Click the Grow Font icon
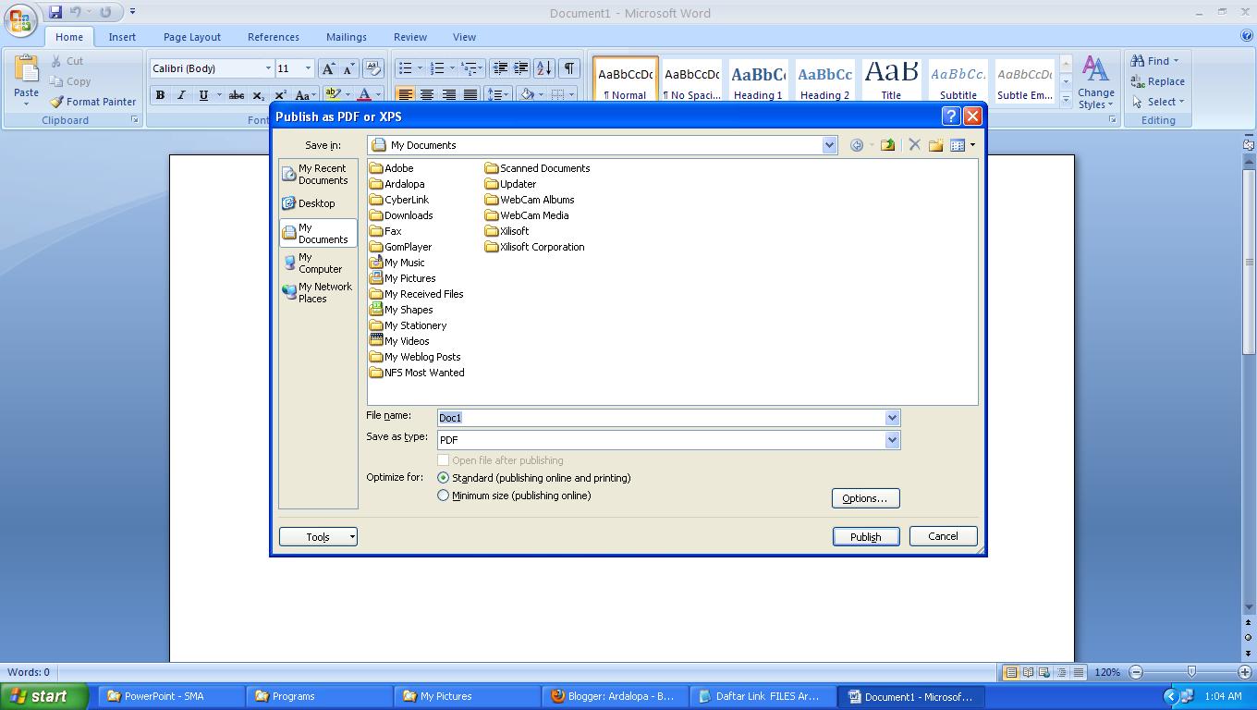This screenshot has width=1257, height=710. pyautogui.click(x=328, y=68)
